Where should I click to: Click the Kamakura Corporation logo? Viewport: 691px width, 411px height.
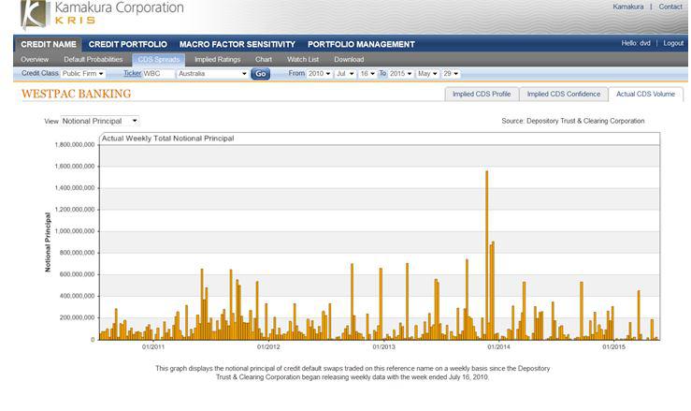[x=102, y=13]
